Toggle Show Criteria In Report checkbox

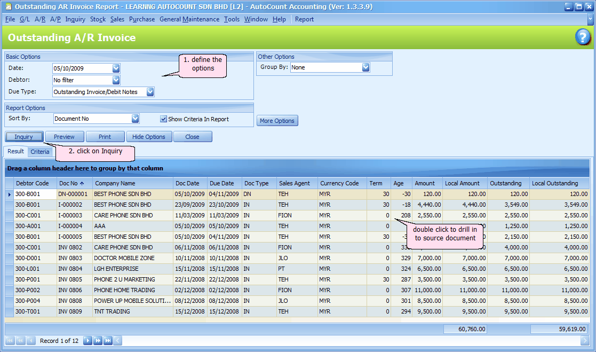point(164,119)
